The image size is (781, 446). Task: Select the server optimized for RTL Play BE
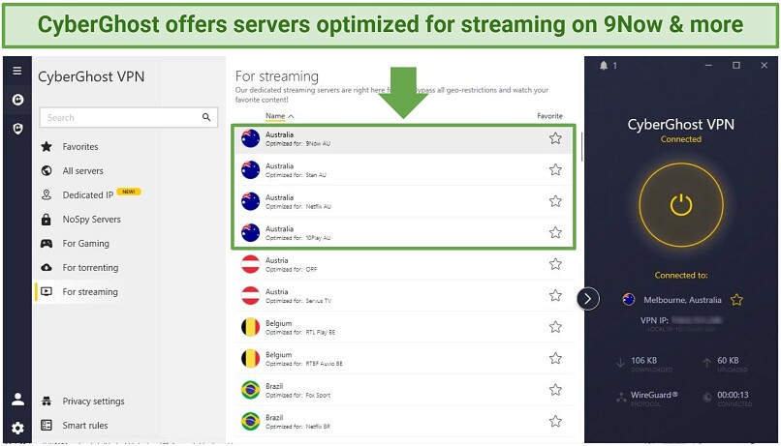[x=404, y=327]
